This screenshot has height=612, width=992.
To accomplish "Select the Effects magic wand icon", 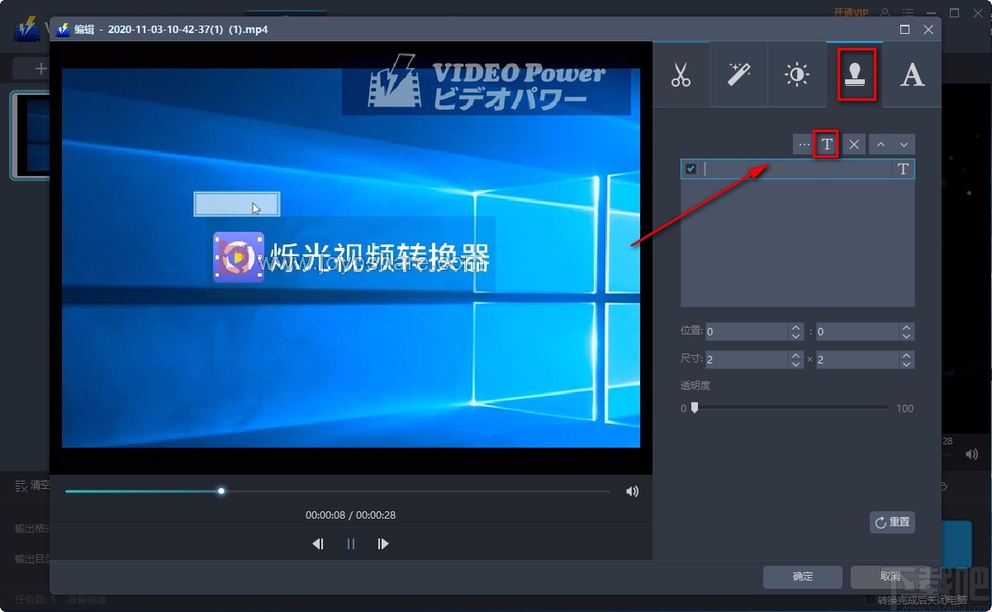I will 738,74.
